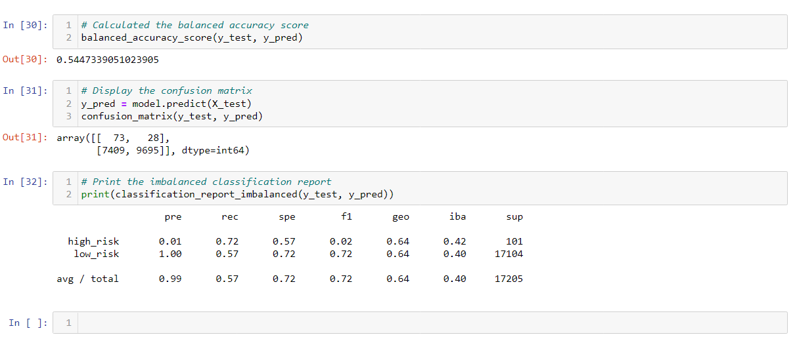Click the 'low_risk' row label

(97, 254)
